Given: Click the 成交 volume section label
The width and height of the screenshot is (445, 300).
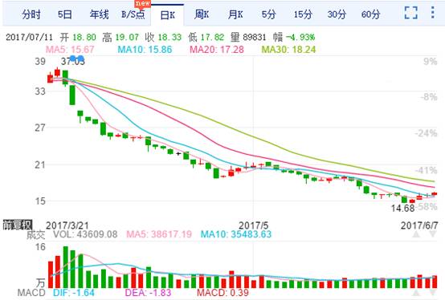Looking at the screenshot, I should click(x=36, y=234).
